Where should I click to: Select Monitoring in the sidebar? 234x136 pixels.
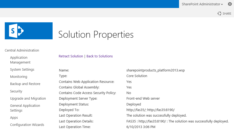click(19, 77)
